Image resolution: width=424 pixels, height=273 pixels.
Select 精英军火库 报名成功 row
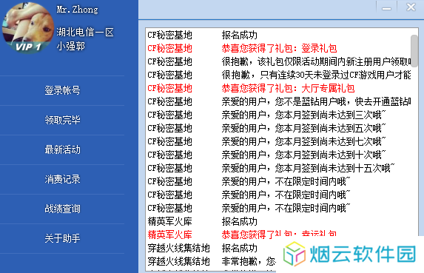tap(279, 221)
